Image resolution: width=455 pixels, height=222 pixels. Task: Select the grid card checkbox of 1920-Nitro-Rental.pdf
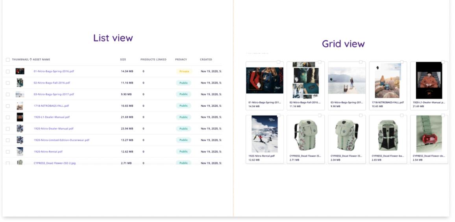(279, 115)
